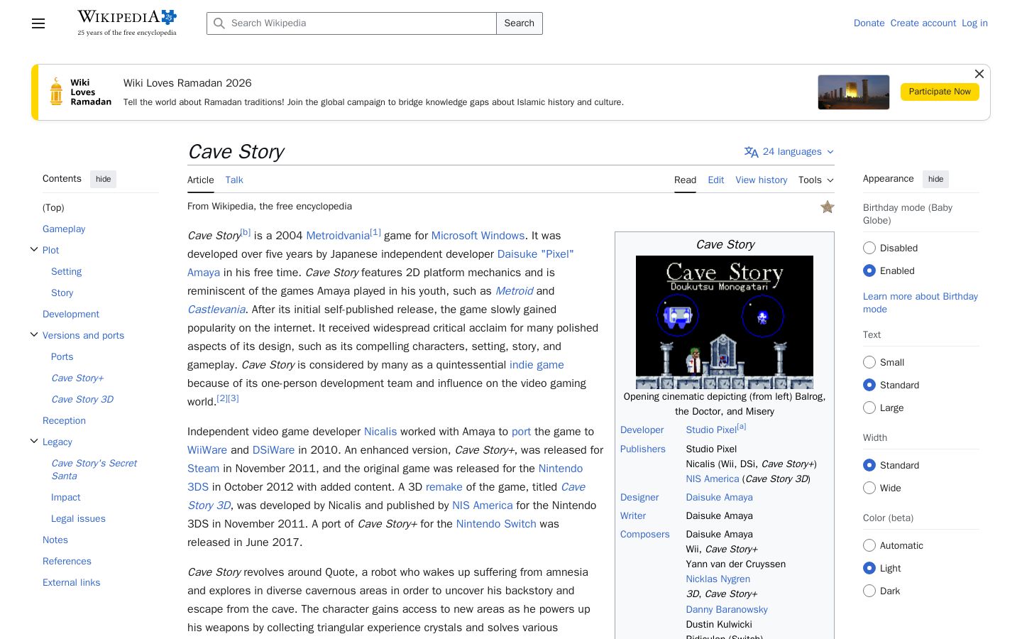Screen dimensions: 1022x639
Task: Click the Participate Now button
Action: coord(940,92)
